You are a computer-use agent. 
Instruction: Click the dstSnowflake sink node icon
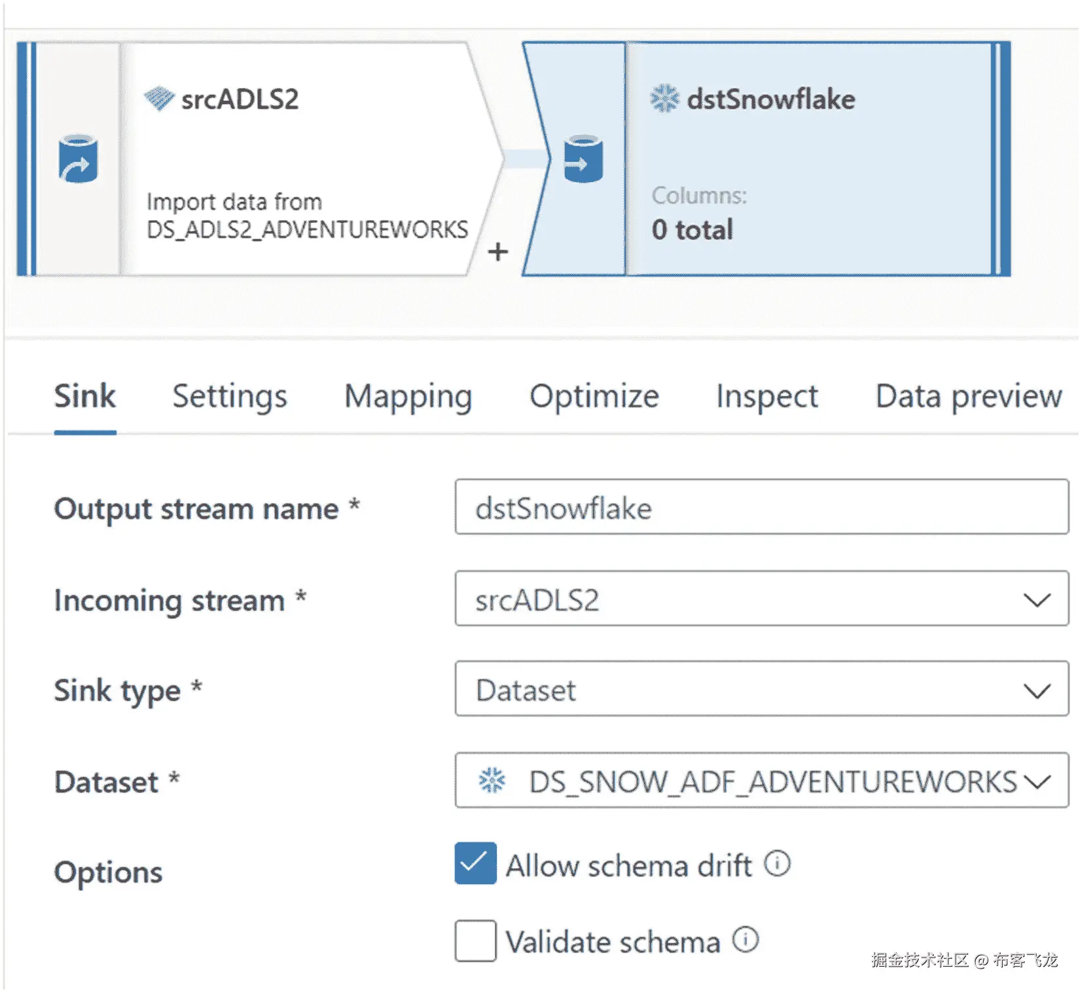click(x=583, y=159)
